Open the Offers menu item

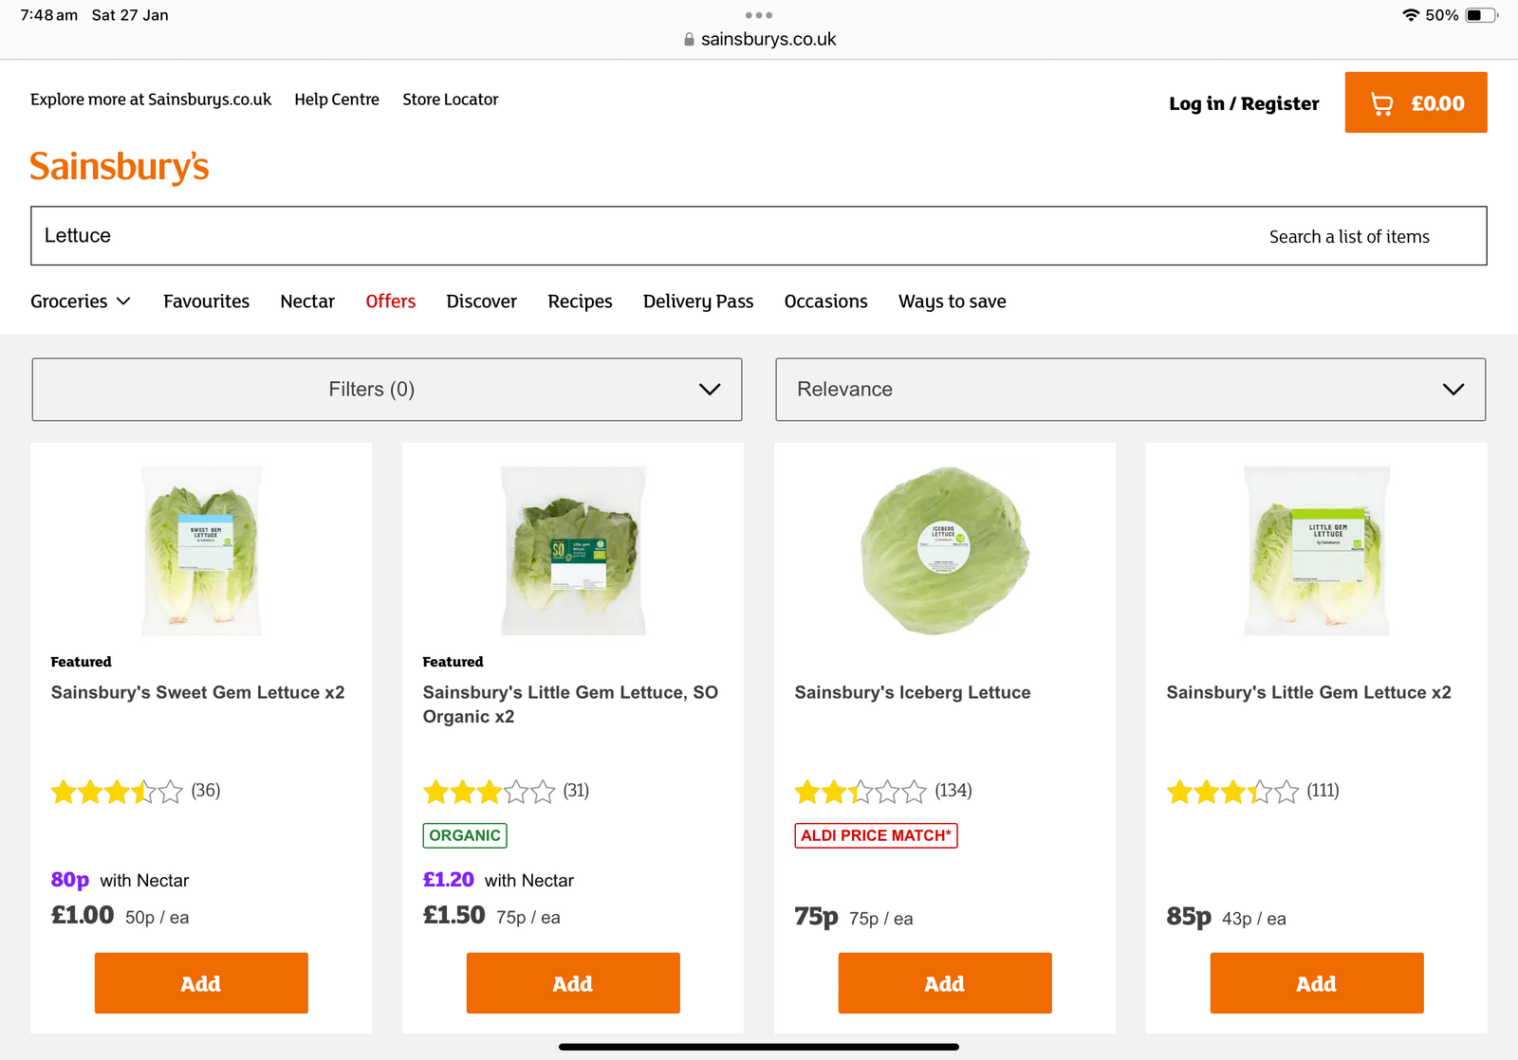(390, 302)
